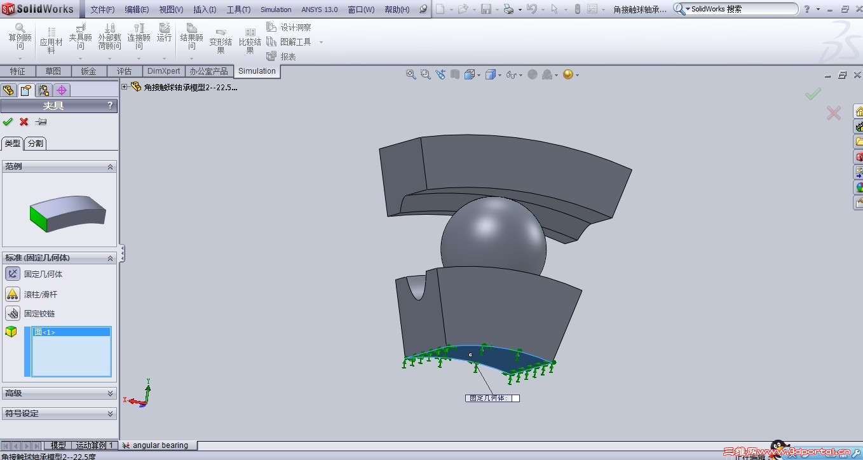Open the 插入(I) menu
This screenshot has height=460, width=863.
[204, 10]
